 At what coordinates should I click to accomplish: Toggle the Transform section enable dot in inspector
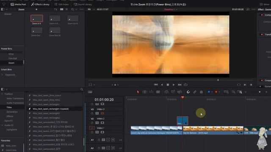262,35
